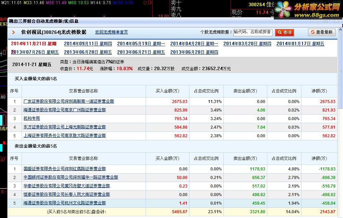Image resolution: width=343 pixels, height=218 pixels.
Task: Select the 2014年09月11日 星期四 date
Action: click(88, 44)
